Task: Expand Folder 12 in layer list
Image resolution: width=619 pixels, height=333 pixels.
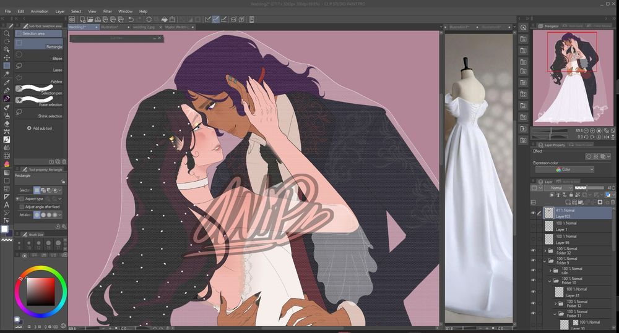Action: click(x=555, y=303)
